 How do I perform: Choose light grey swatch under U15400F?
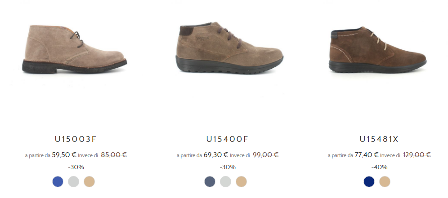[225, 181]
